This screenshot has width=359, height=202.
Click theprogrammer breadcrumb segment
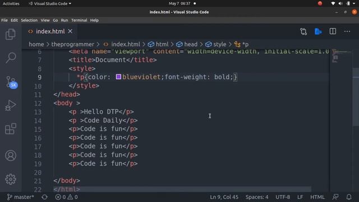coord(72,44)
